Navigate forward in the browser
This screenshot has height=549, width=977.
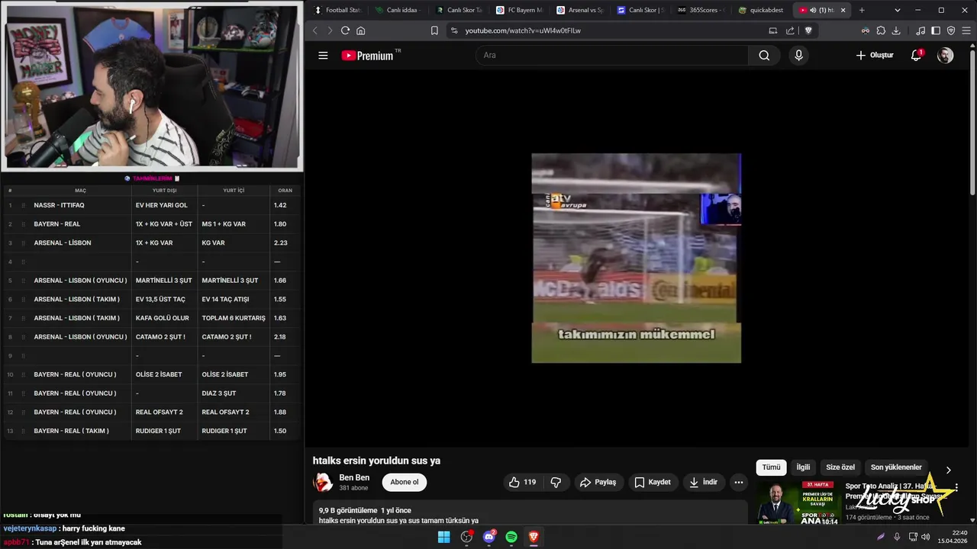[x=330, y=30]
